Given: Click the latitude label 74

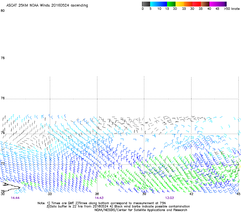Looking at the screenshot, I should pos(3,133).
